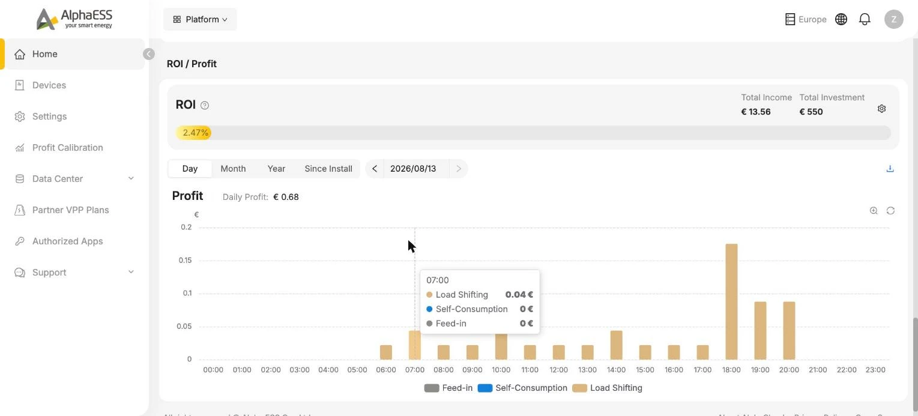Viewport: 918px width, 416px height.
Task: Toggle Feed-in series in chart legend
Action: [x=448, y=388]
